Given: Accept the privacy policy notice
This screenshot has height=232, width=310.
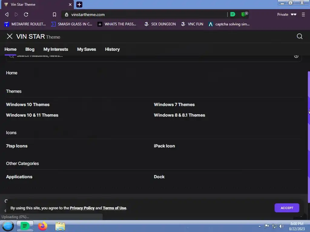Looking at the screenshot, I should (287, 208).
